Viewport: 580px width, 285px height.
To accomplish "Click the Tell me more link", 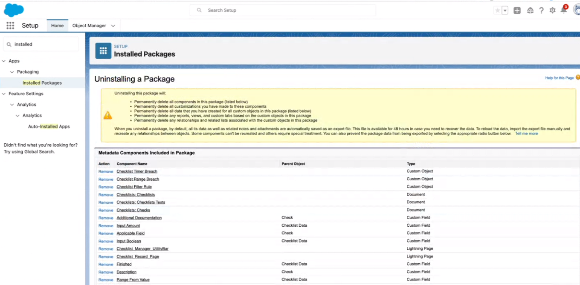I will click(526, 134).
